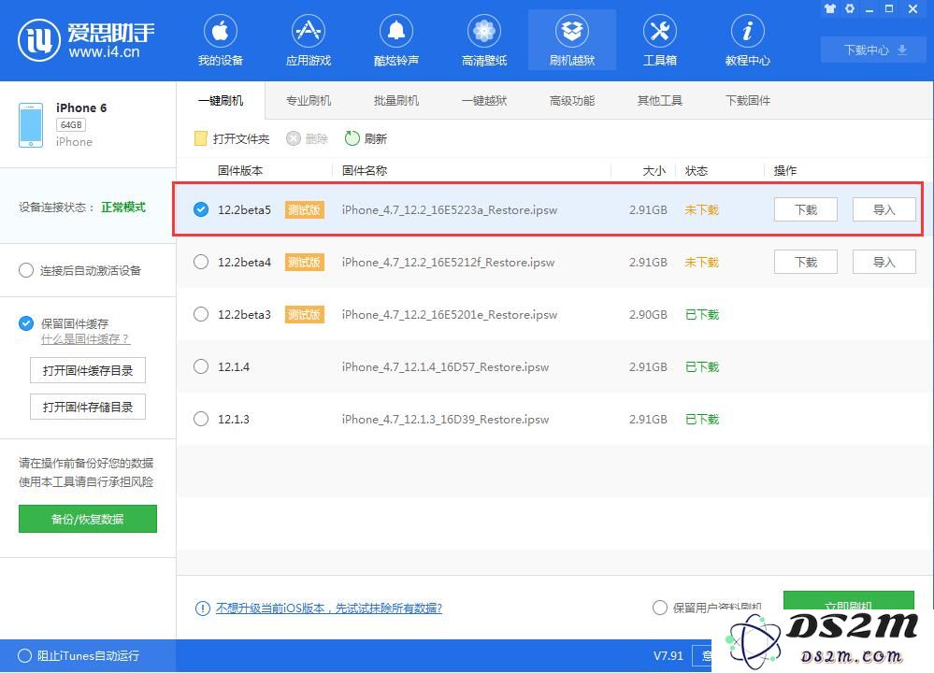Click the iPhone 6 device icon
This screenshot has height=673, width=934.
[x=30, y=125]
